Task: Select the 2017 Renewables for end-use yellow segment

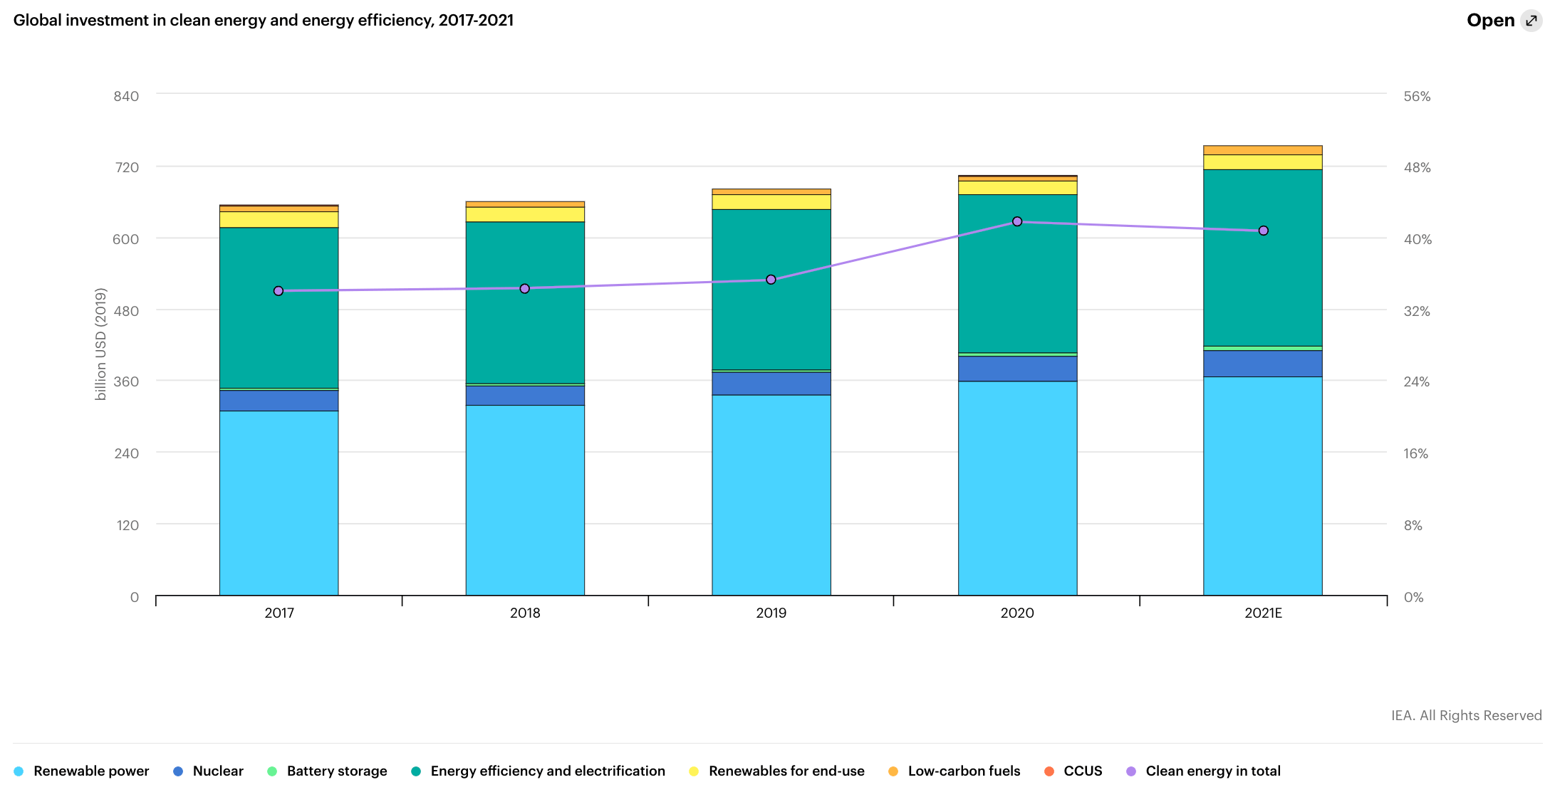Action: pos(279,220)
